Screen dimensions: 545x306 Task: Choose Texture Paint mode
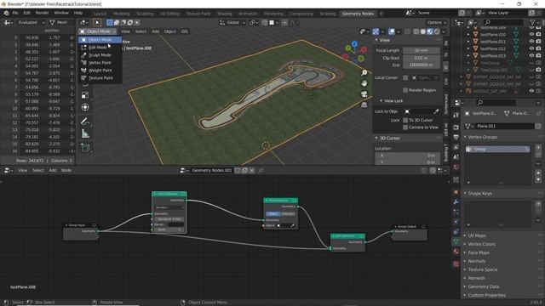pos(100,77)
